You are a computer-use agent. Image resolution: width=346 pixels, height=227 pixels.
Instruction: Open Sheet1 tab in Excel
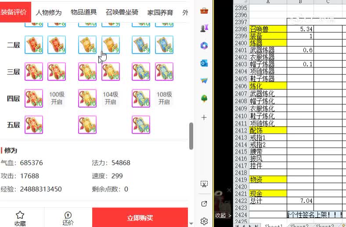click(x=274, y=225)
